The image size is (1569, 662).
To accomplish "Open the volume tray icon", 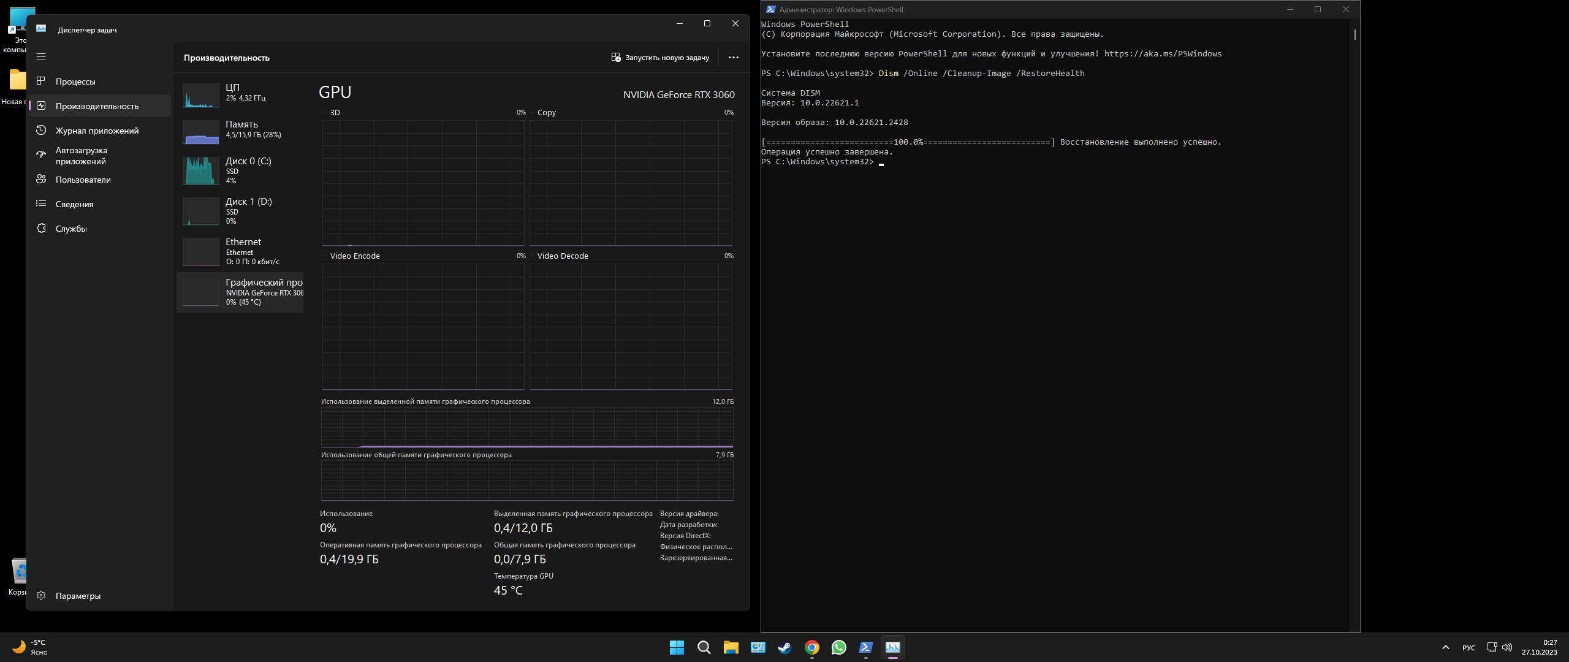I will [1507, 647].
